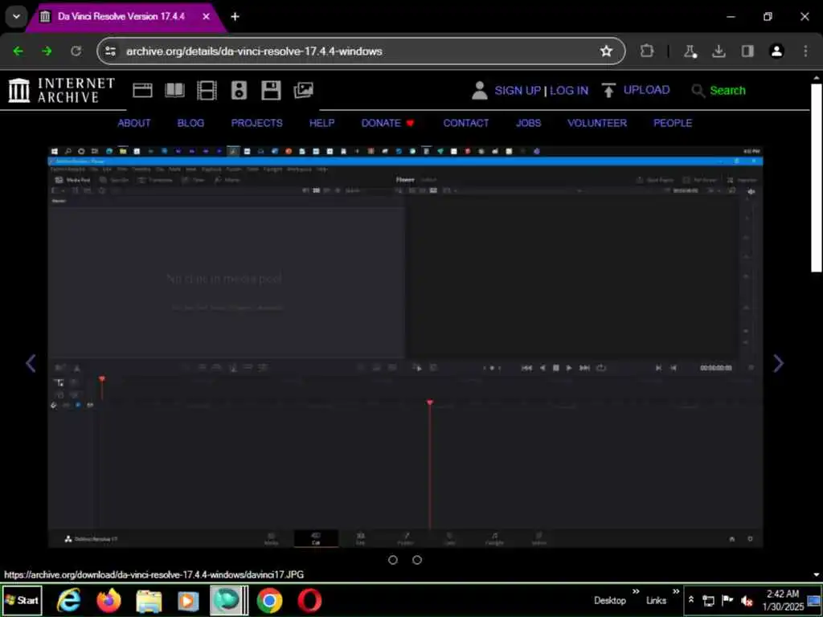
Task: Show next carousel image with right chevron
Action: (778, 363)
